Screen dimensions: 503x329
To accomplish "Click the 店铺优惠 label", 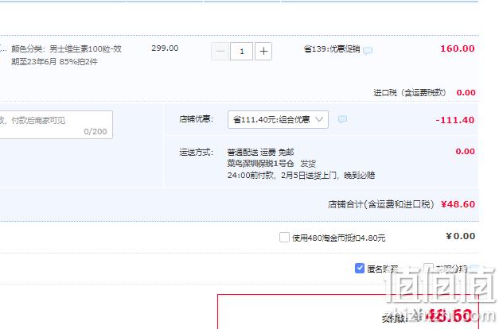I will [196, 119].
